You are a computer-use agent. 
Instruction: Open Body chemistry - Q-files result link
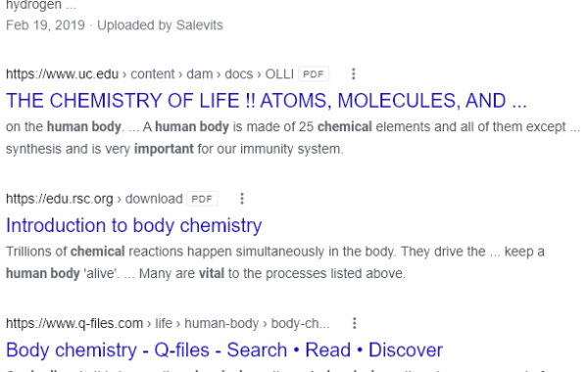[x=224, y=349]
